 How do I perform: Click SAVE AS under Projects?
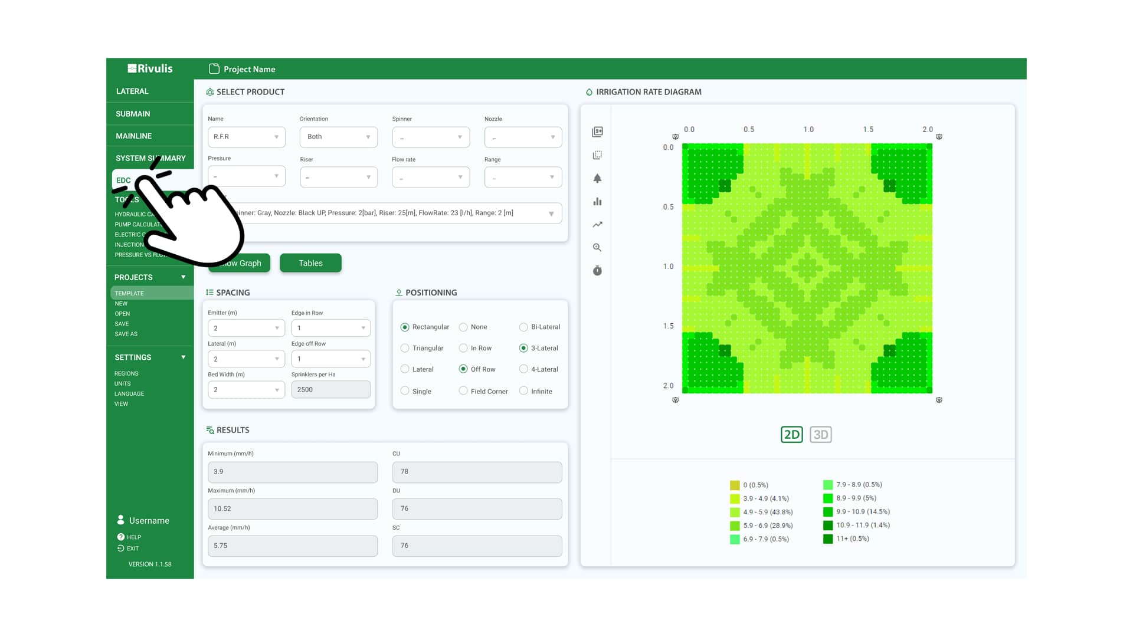click(126, 333)
